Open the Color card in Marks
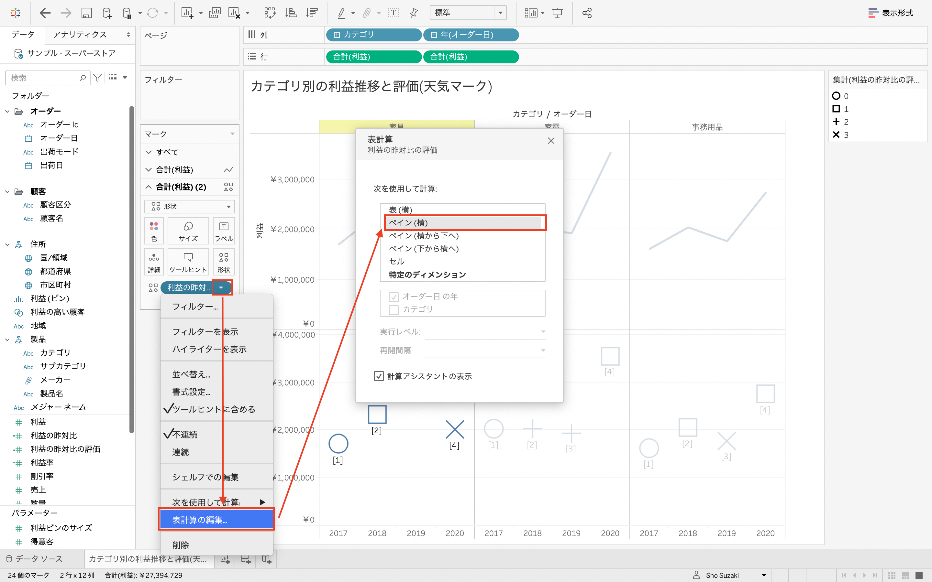The width and height of the screenshot is (932, 582). pos(154,231)
